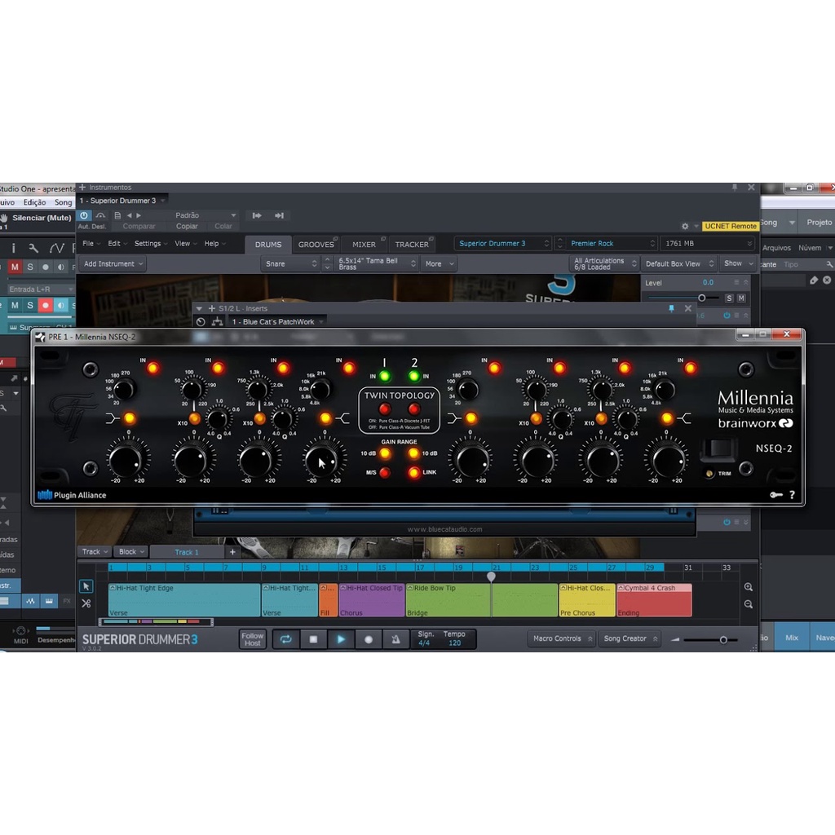Viewport: 835px width, 835px height.
Task: Click the bypass icon in Inserts window
Action: [201, 321]
